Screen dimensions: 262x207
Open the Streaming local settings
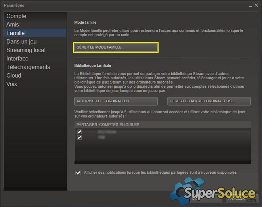pos(26,50)
